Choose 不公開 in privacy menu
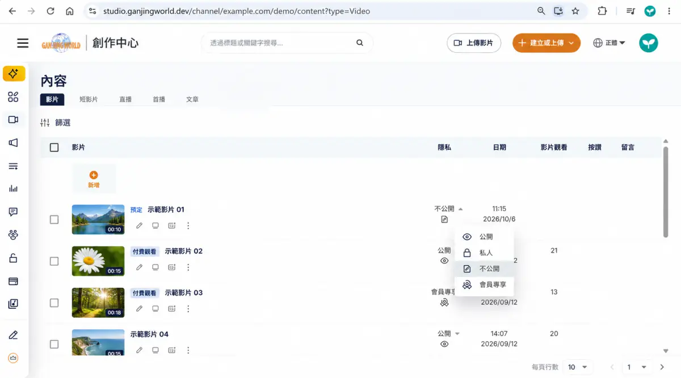The height and width of the screenshot is (378, 681). point(485,268)
